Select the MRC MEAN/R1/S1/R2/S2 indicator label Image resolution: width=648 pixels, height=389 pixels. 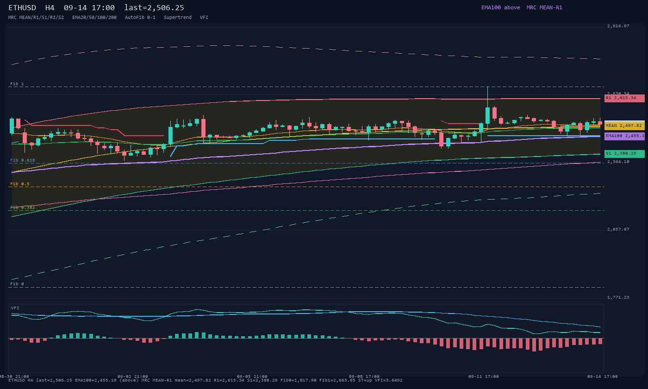tap(36, 18)
